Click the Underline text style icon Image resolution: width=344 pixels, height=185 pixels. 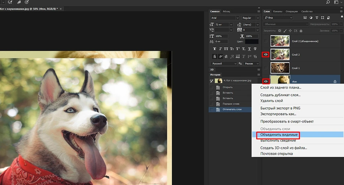point(250,49)
